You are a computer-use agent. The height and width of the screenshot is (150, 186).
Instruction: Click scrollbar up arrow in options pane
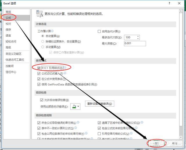[181, 11]
